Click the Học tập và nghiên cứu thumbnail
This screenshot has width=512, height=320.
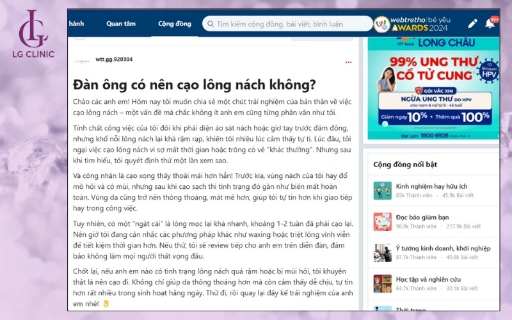click(x=382, y=284)
